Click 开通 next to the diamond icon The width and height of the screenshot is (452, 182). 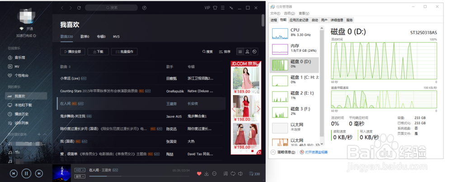[30, 29]
